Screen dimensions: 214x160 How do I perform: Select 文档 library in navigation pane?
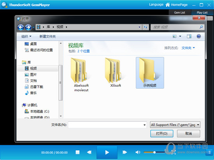pos(31,81)
